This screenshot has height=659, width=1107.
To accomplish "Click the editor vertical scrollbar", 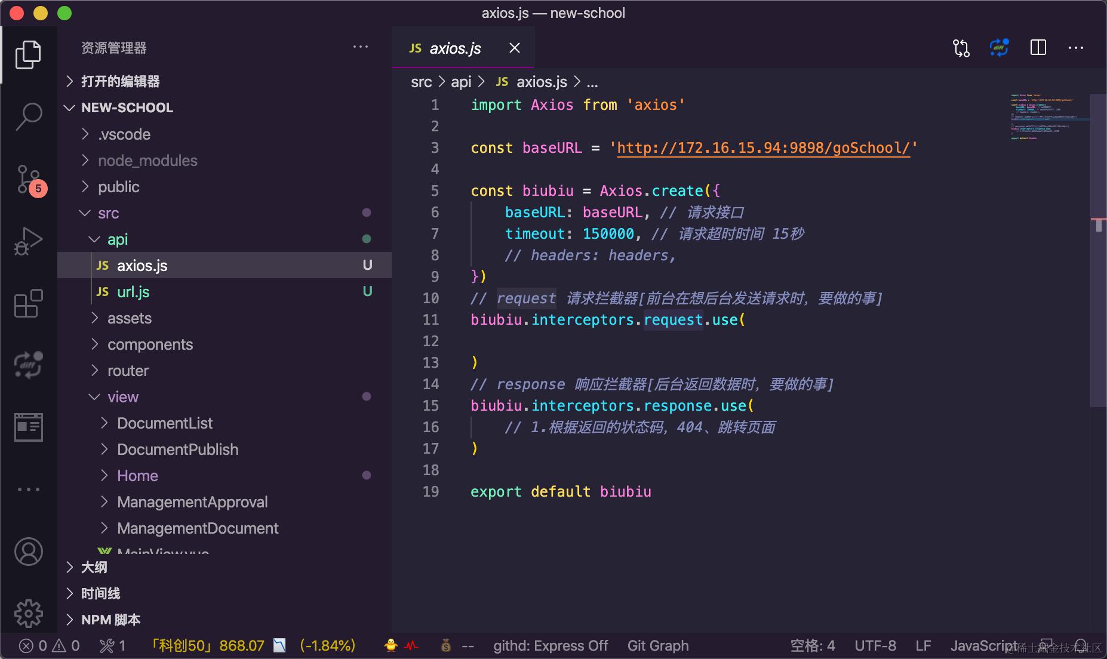I will (x=1099, y=251).
